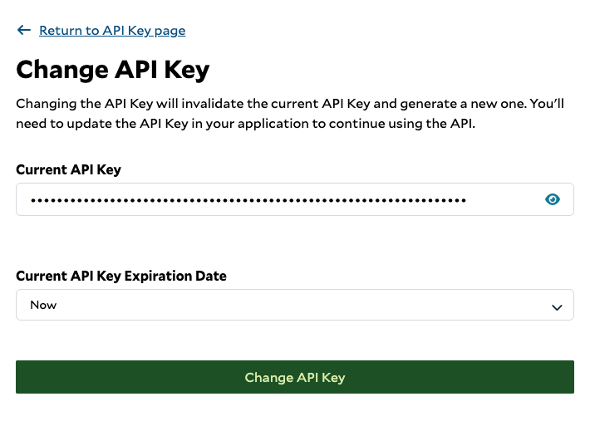Click the Current API Key Expiration Date label
595x421 pixels.
[120, 276]
